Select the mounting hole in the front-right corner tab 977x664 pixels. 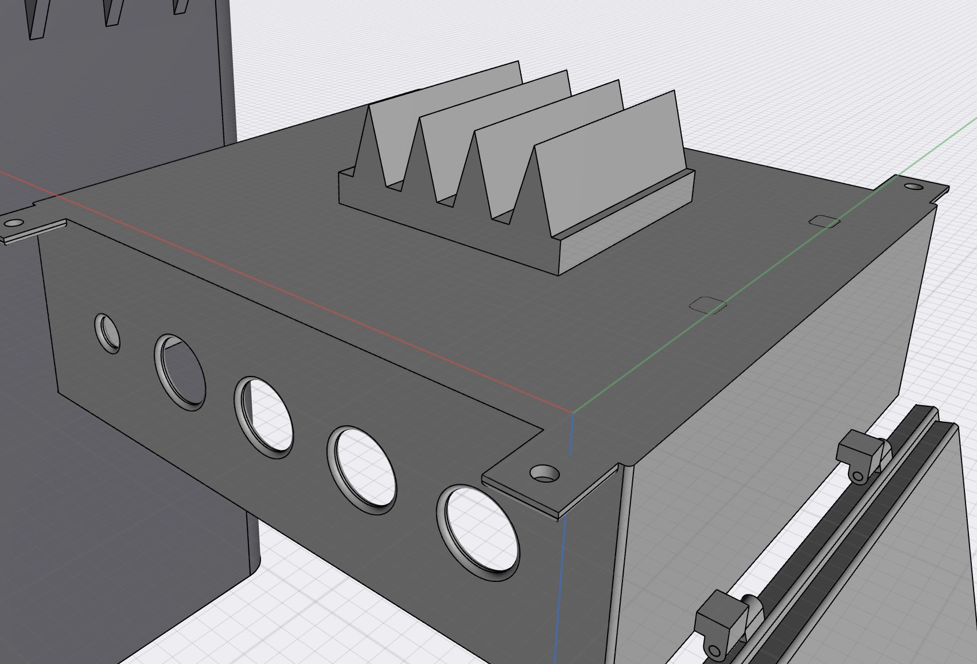click(544, 473)
